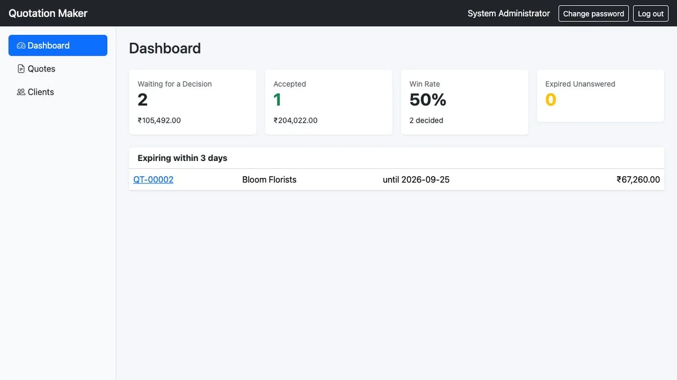Open quotation QT-00002 link
Viewport: 677px width, 380px height.
[153, 180]
